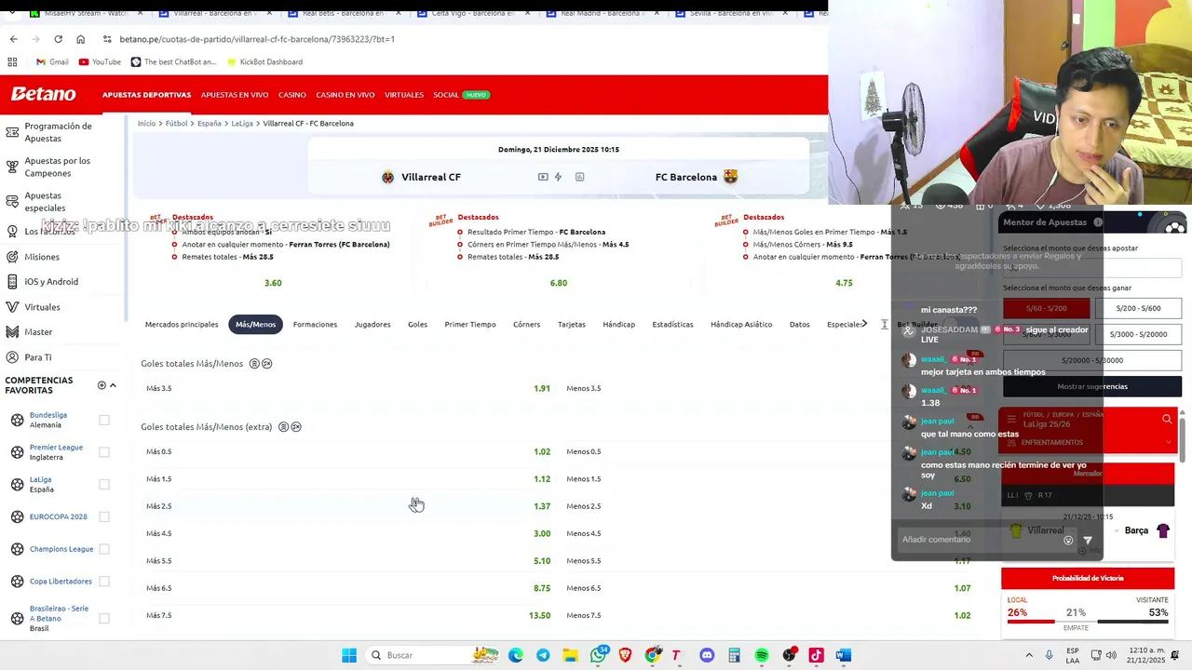The height and width of the screenshot is (670, 1192).
Task: Click the cash-out icon next to Goles totales Más/Menos
Action: 267,364
